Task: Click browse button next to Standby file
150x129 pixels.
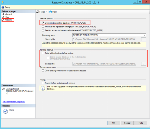Action: [144, 39]
